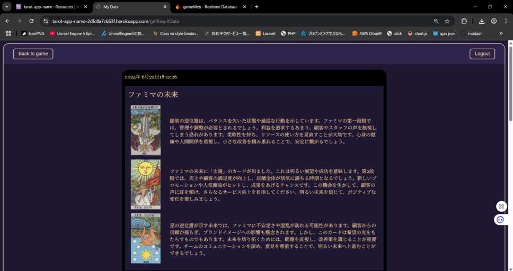Click the page vertical scrollbar thumb
The height and width of the screenshot is (271, 513).
pyautogui.click(x=510, y=84)
